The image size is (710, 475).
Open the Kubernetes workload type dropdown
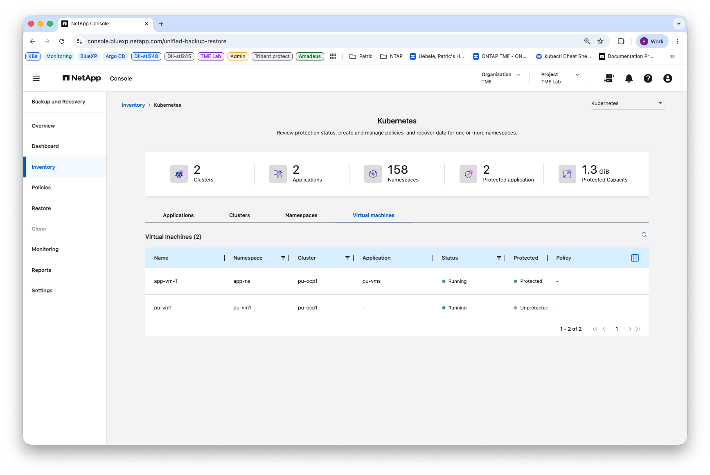coord(628,103)
